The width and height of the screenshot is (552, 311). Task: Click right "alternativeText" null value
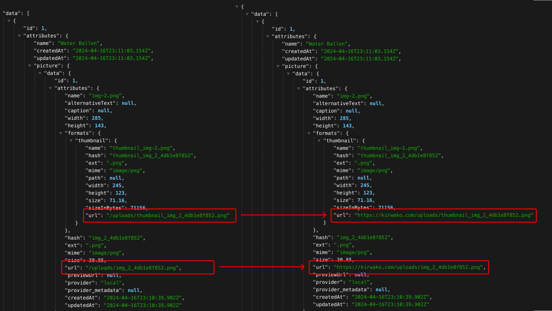click(375, 103)
